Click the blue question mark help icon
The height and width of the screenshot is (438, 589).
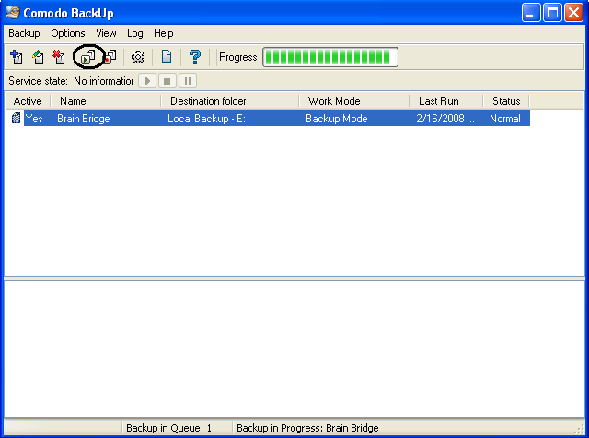point(195,57)
